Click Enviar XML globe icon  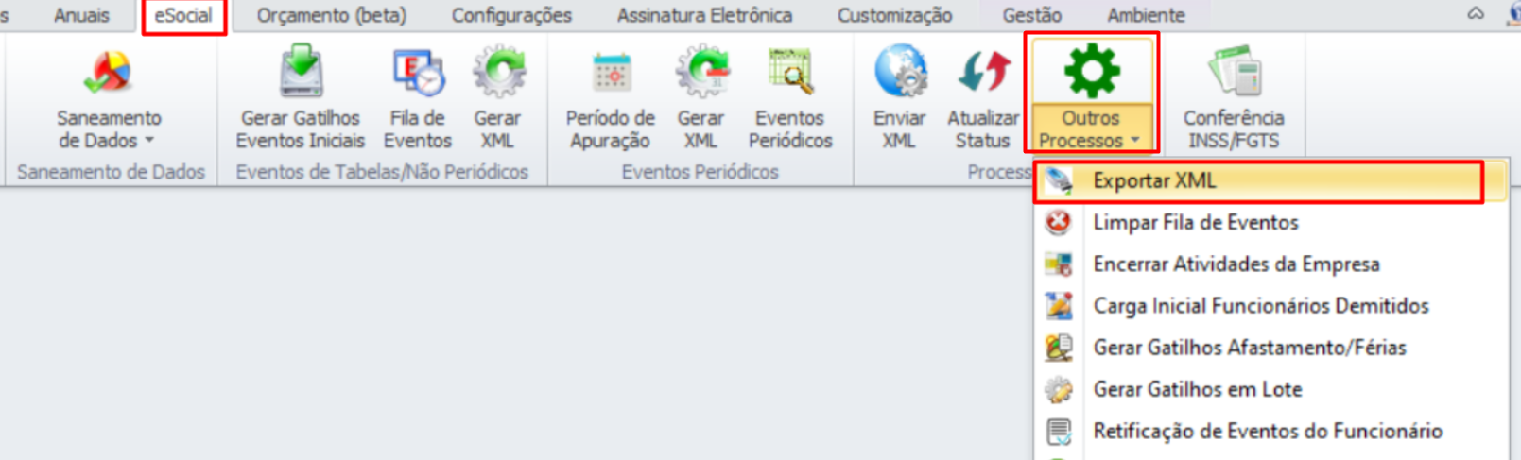click(899, 72)
